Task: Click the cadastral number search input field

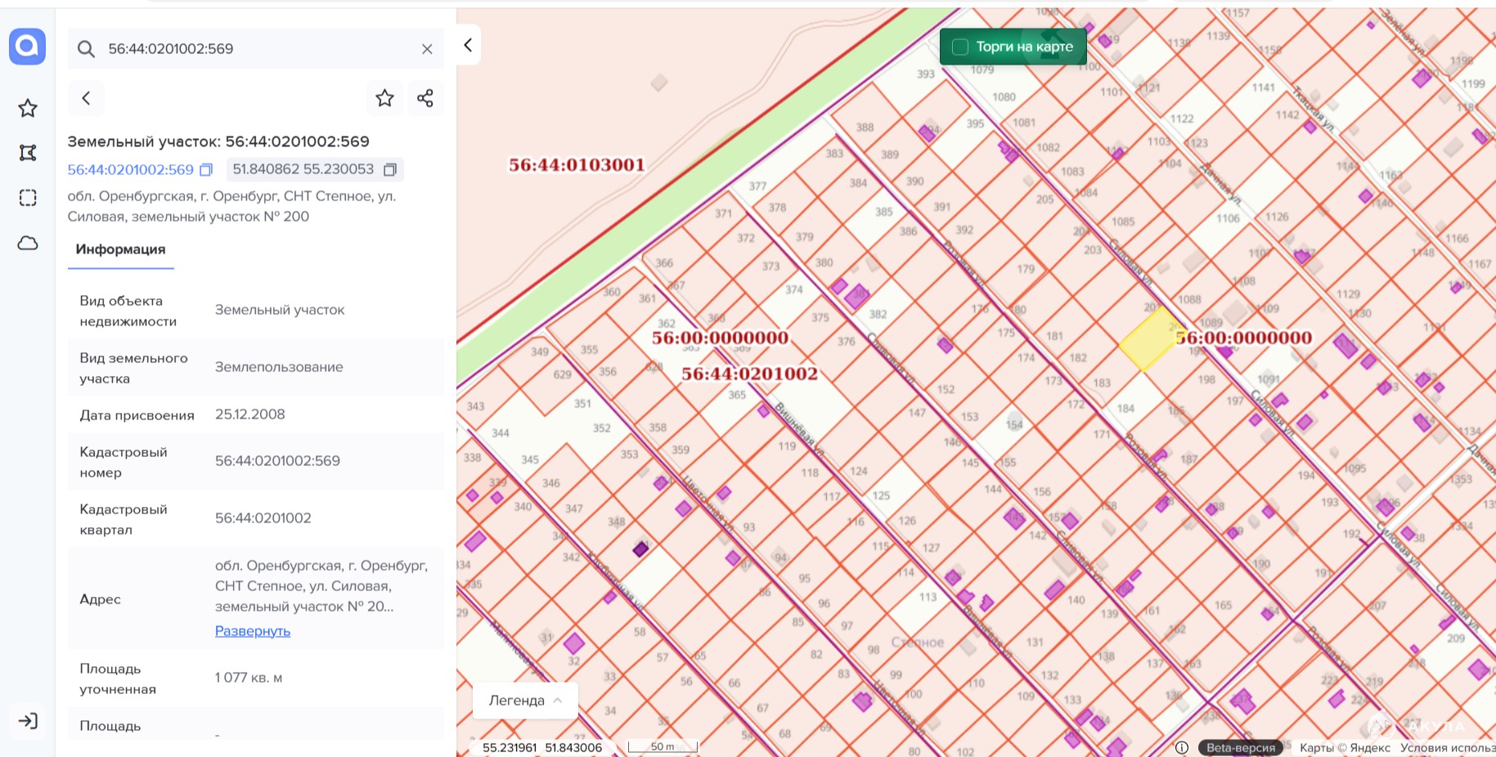Action: pos(254,49)
